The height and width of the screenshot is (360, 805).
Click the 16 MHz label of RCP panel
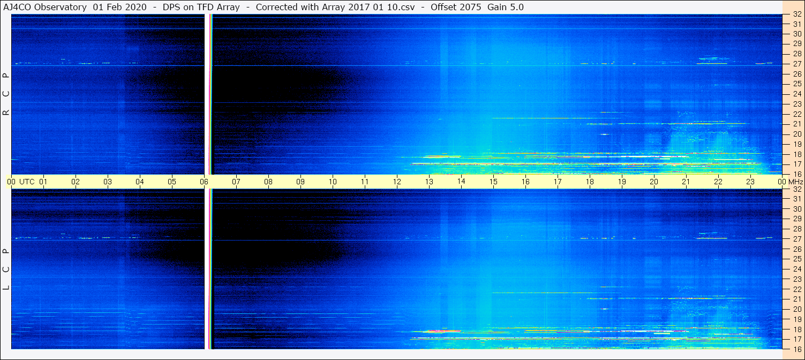(797, 174)
